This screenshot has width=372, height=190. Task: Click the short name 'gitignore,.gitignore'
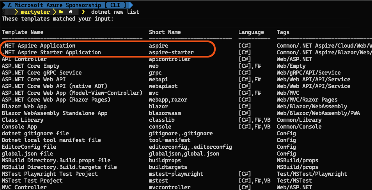(x=181, y=133)
